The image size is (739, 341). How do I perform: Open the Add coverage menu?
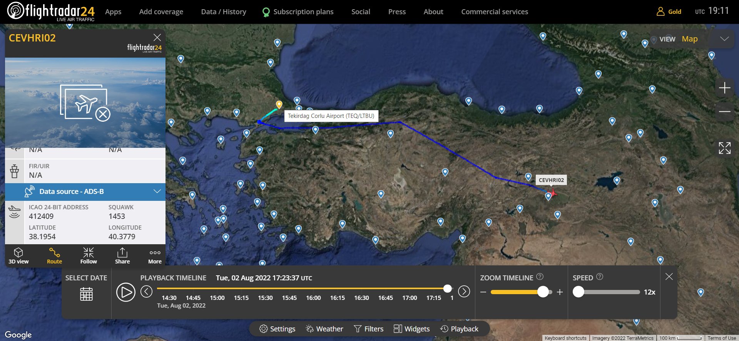click(x=161, y=12)
